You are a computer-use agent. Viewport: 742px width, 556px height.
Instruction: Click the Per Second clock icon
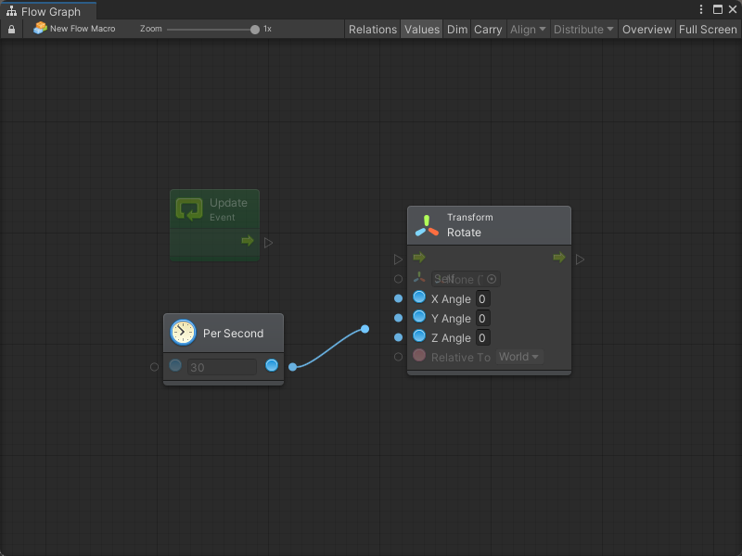pos(183,333)
